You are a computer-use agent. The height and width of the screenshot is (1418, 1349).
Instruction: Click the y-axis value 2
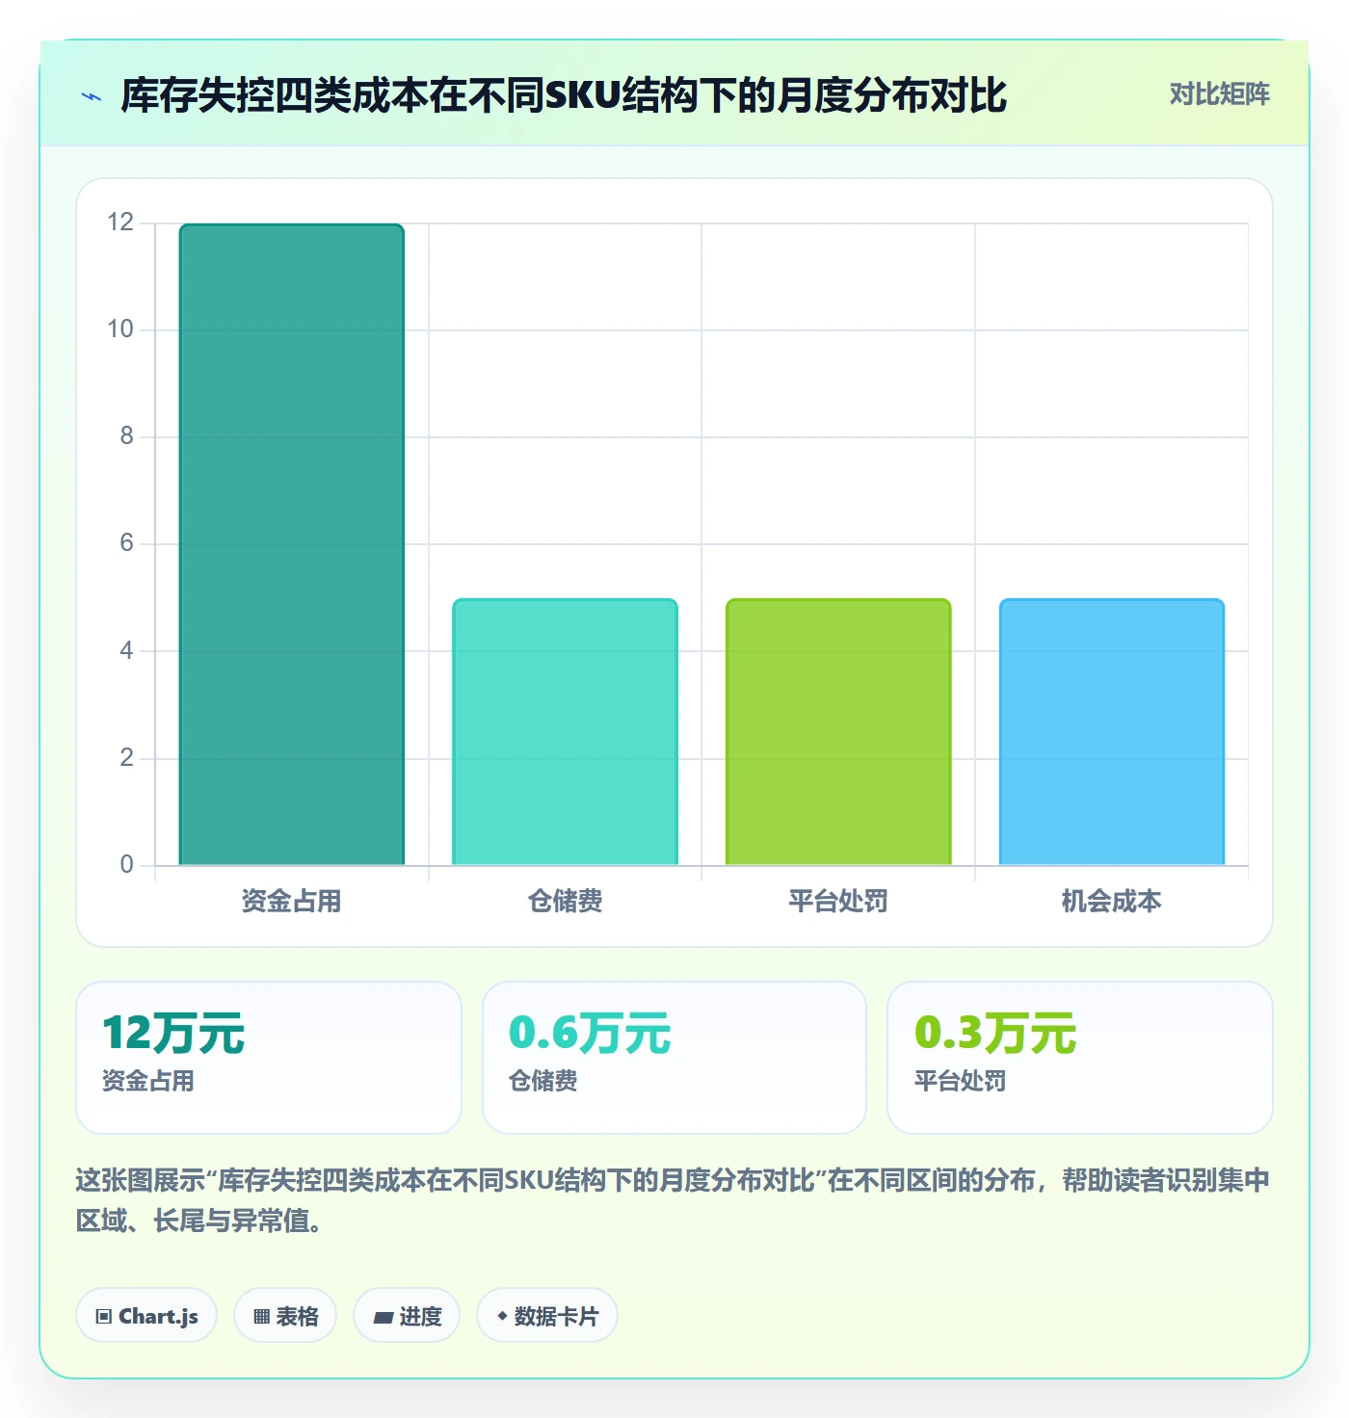pyautogui.click(x=126, y=758)
